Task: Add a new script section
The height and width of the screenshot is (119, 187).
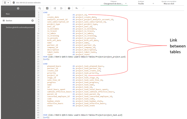Action: (18, 8)
